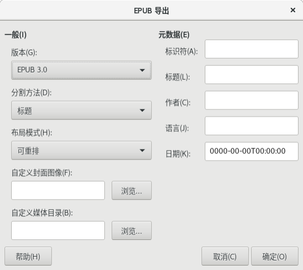
Task: Browse for a custom cover image
Action: point(132,190)
